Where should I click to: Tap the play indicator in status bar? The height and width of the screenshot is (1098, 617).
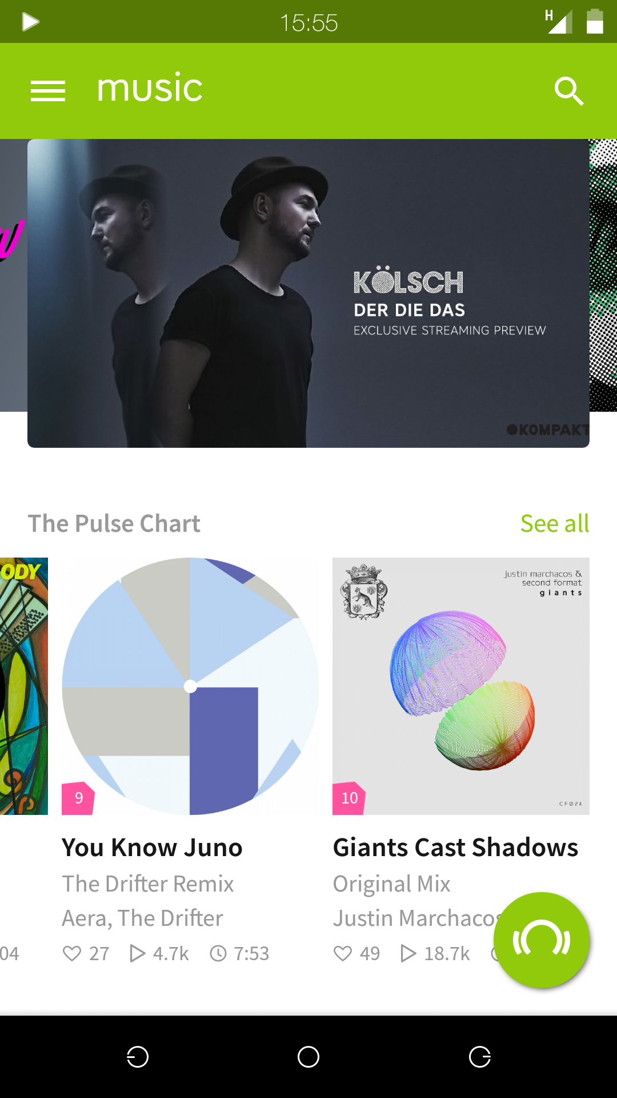pos(30,22)
